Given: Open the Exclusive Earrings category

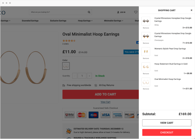Looking at the screenshot, I should (x=58, y=21).
